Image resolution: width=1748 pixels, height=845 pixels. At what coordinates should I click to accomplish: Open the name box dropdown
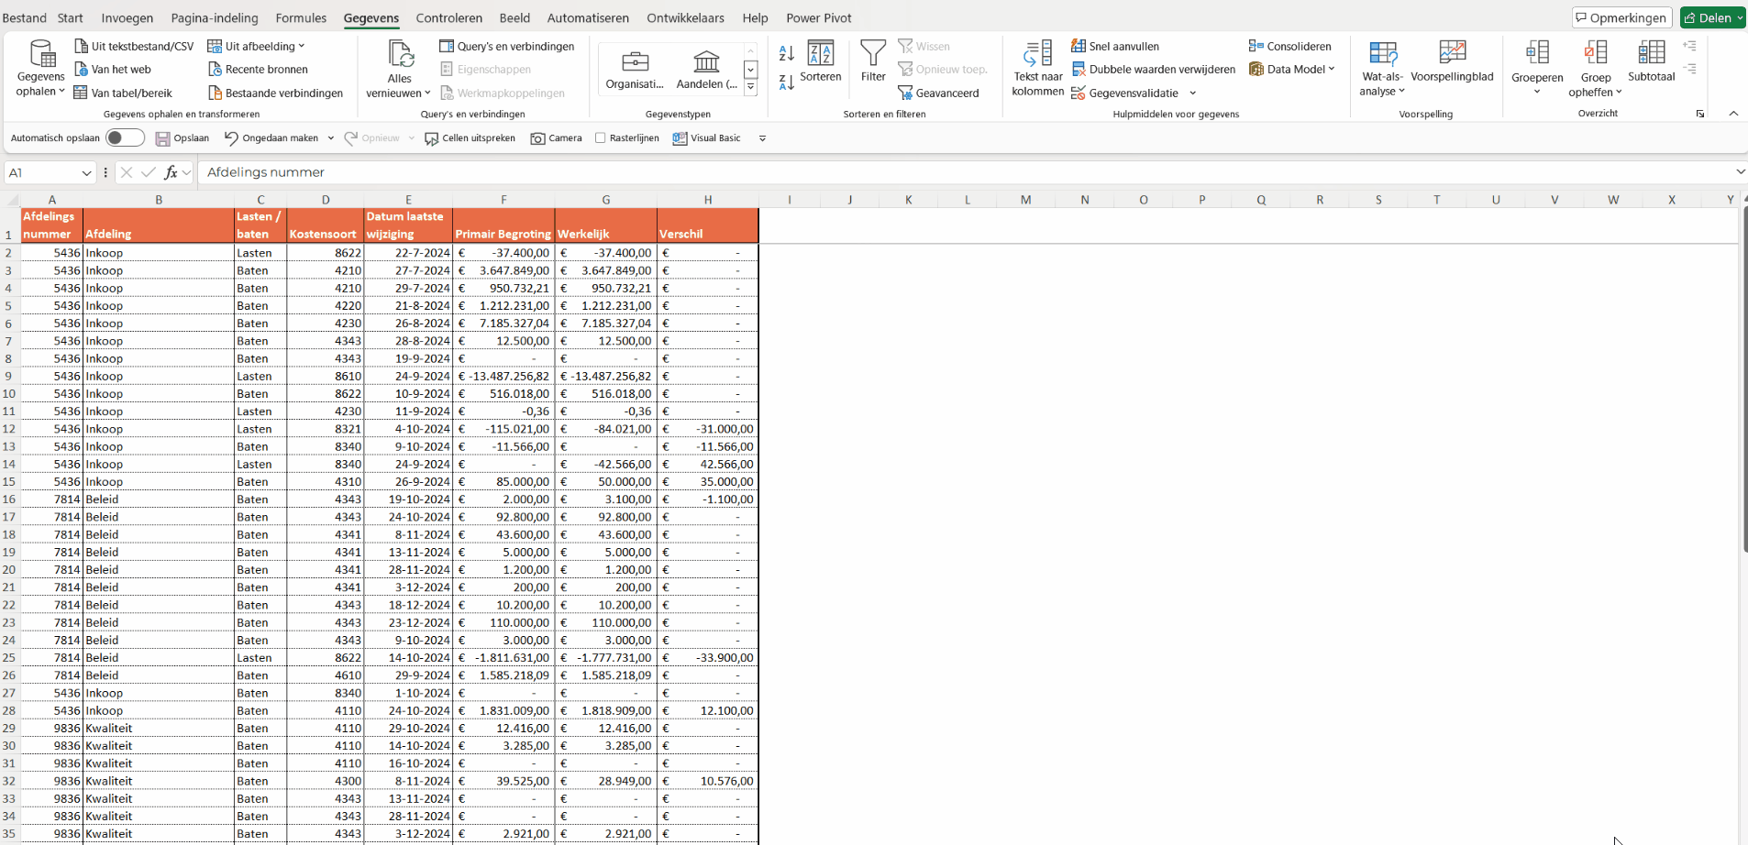click(x=86, y=172)
